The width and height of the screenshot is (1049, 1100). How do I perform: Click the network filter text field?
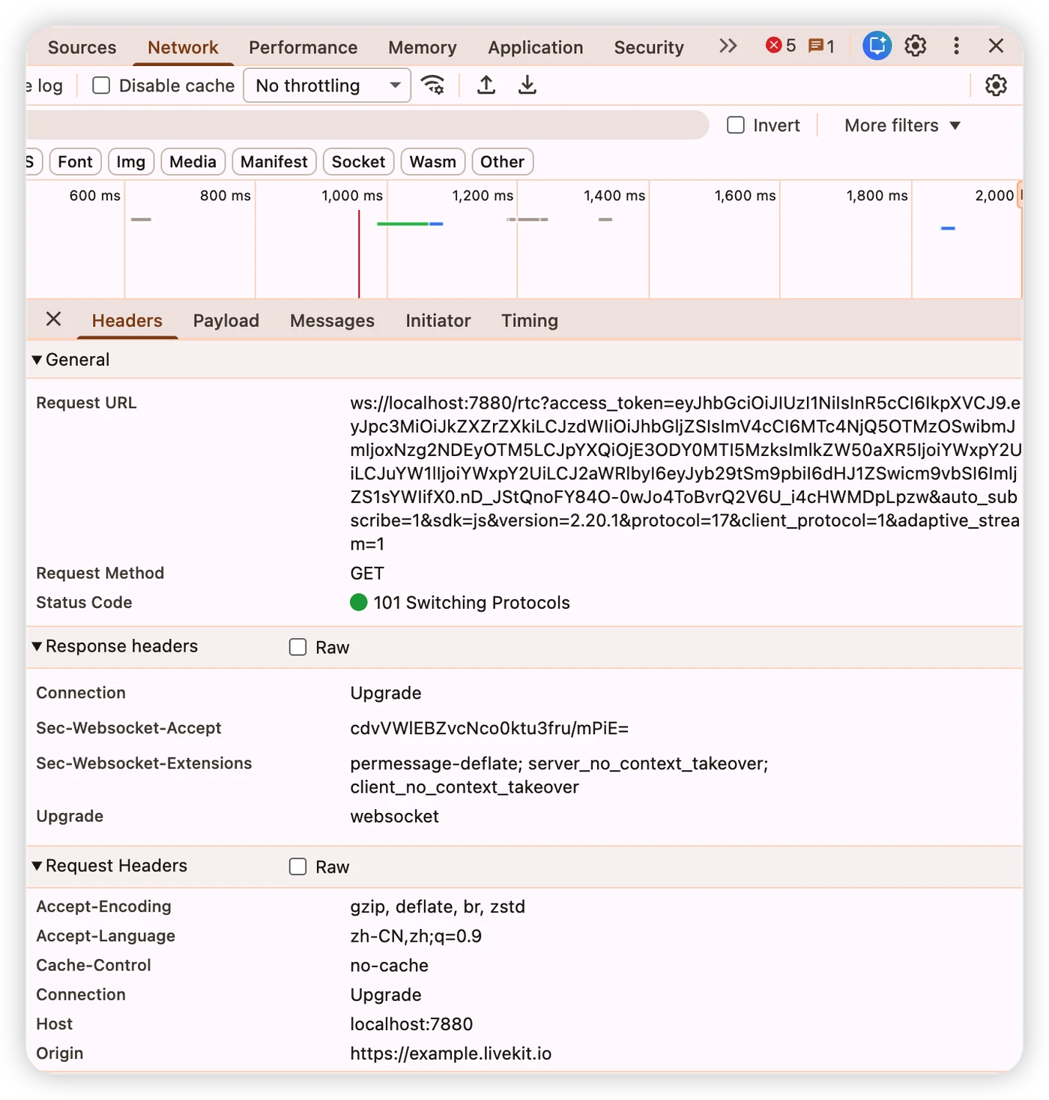pos(367,125)
